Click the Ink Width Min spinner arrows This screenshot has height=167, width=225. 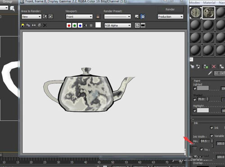point(212,141)
